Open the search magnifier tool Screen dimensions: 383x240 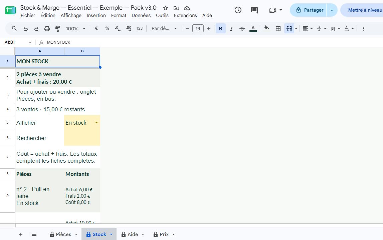click(14, 29)
